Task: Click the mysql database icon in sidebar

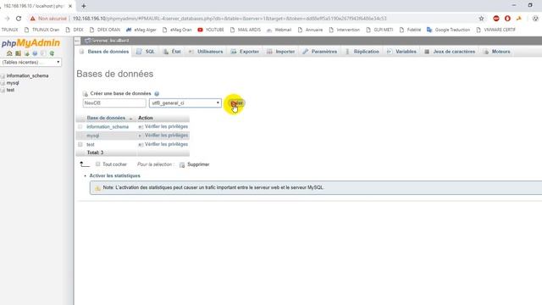Action: [x=3, y=83]
